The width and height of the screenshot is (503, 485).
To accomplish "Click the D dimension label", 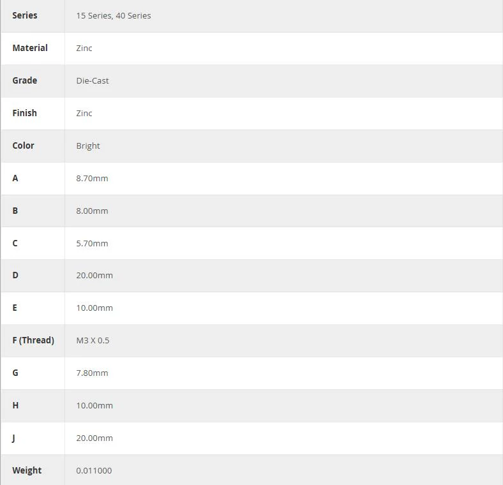I will (15, 275).
